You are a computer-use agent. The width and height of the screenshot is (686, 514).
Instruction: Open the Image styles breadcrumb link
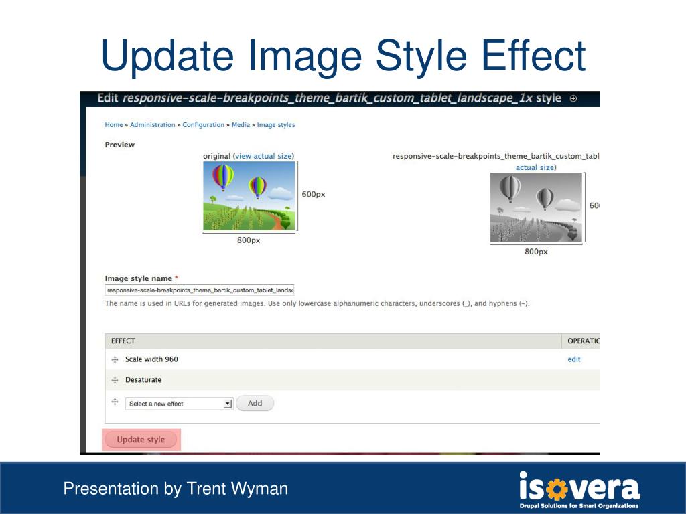[x=275, y=125]
